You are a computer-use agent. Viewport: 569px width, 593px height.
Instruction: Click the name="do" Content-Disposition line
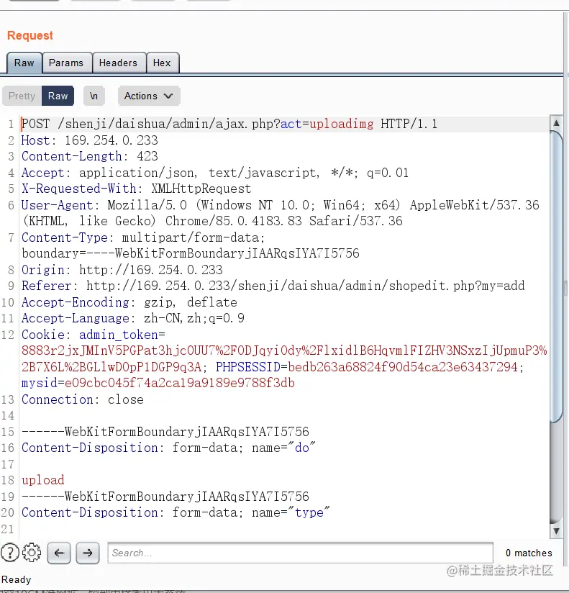(168, 448)
